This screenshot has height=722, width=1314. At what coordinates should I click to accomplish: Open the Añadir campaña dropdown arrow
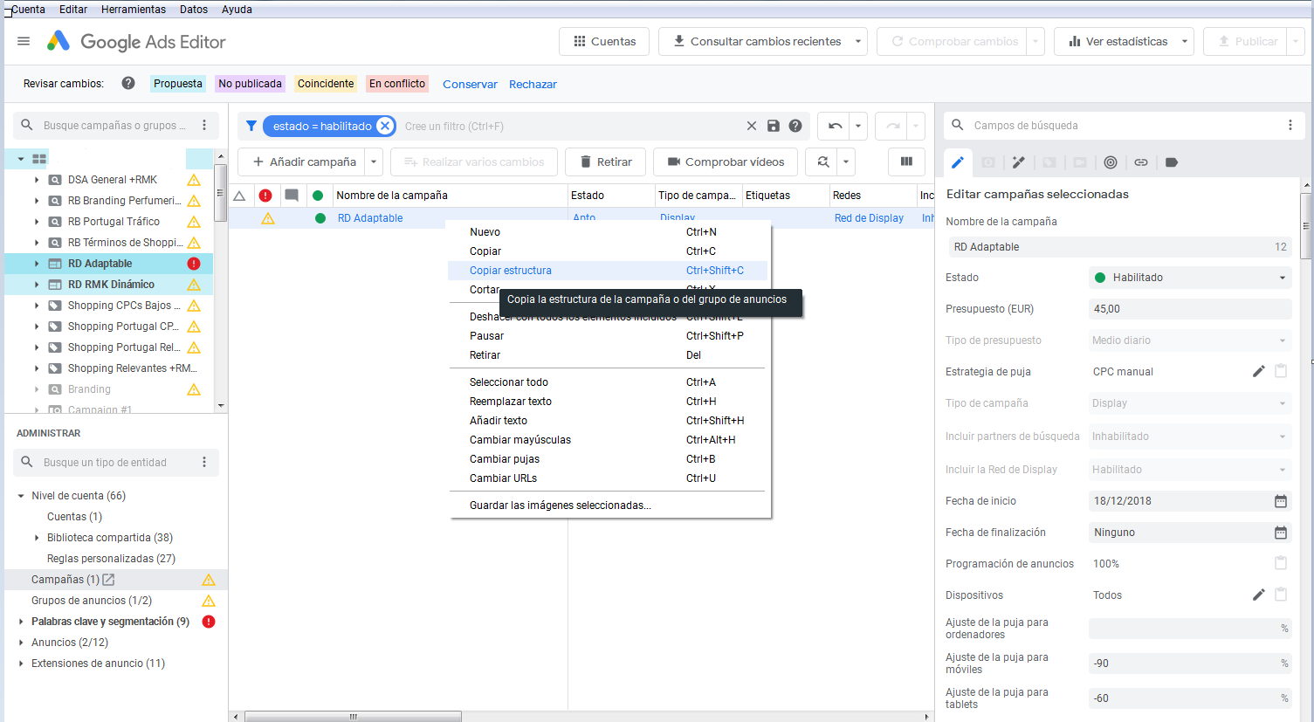click(x=374, y=162)
